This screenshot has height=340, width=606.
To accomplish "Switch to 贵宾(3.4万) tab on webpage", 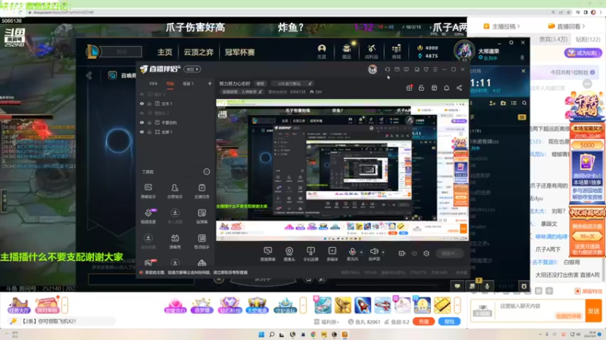I will click(x=554, y=39).
